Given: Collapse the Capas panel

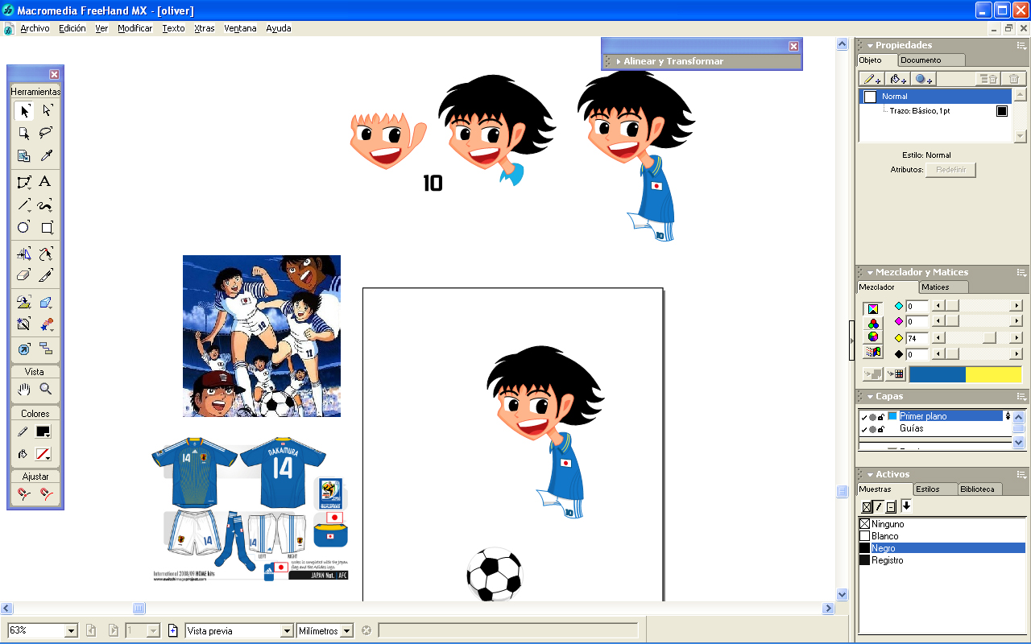Looking at the screenshot, I should pos(870,397).
